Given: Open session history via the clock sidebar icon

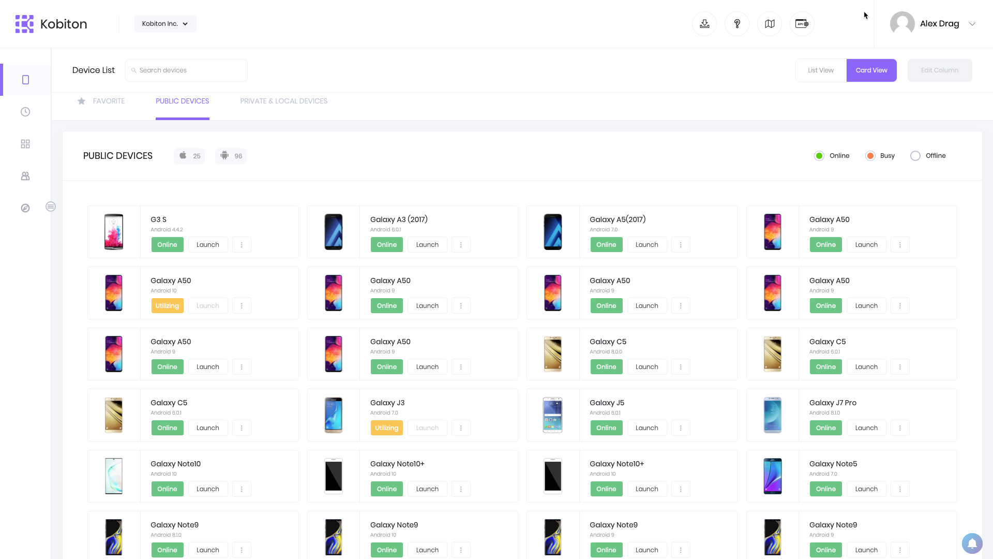Looking at the screenshot, I should point(25,111).
